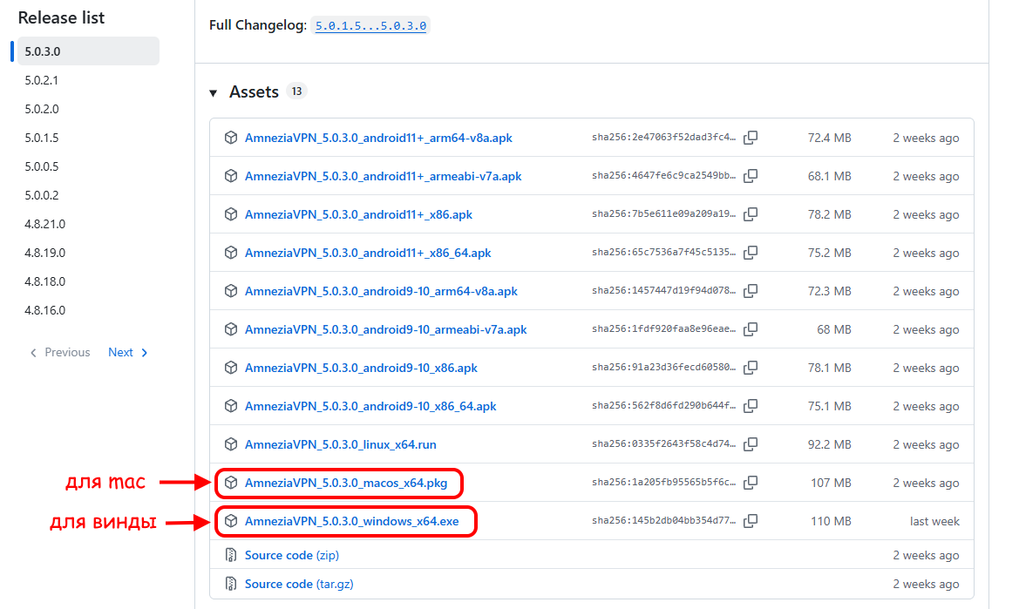This screenshot has height=609, width=1019.
Task: Collapse the Assets section triangle
Action: click(x=214, y=93)
